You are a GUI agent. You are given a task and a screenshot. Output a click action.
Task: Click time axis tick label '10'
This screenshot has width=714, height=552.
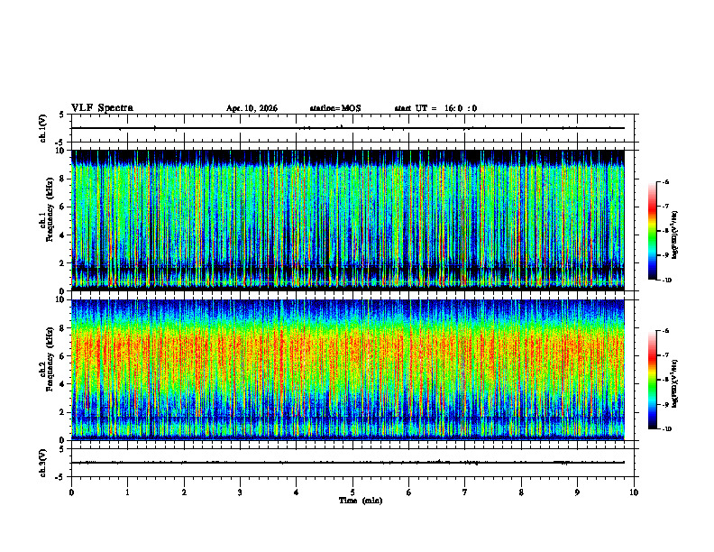(x=634, y=492)
